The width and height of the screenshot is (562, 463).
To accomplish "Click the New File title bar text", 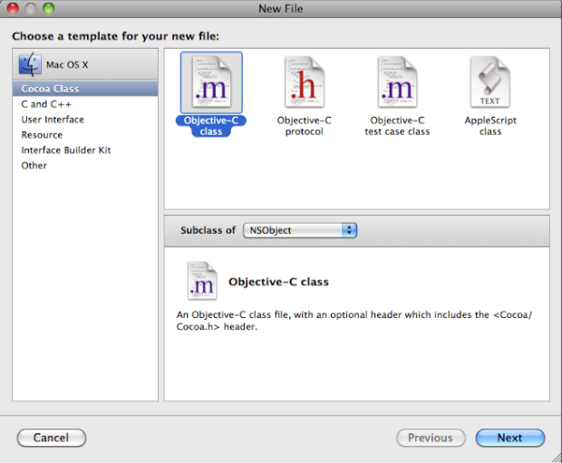I will (281, 8).
